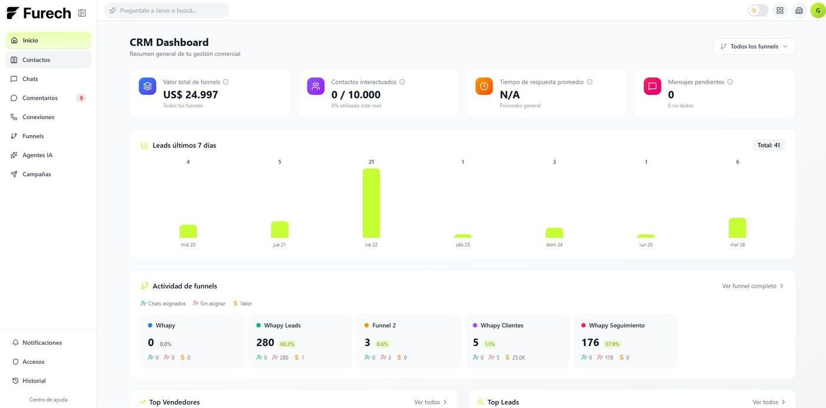Click the mar 26 bar in leads chart
This screenshot has height=408, width=826.
tap(737, 228)
